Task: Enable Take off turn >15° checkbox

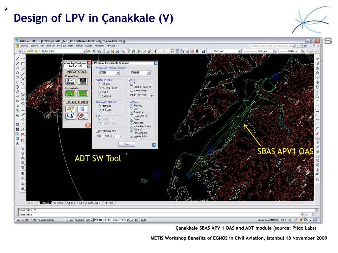Action: pos(141,87)
